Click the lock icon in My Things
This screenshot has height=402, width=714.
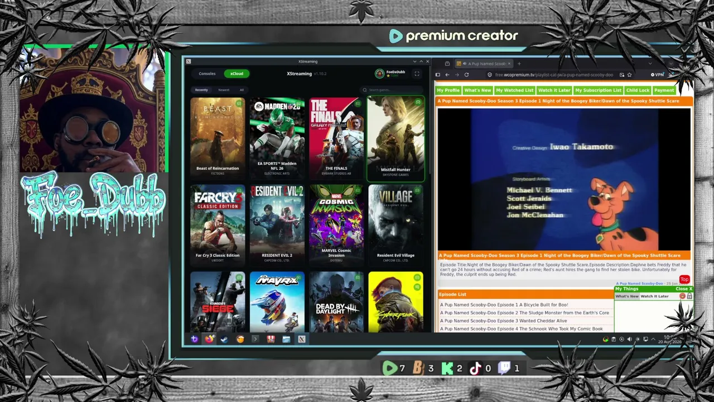689,296
